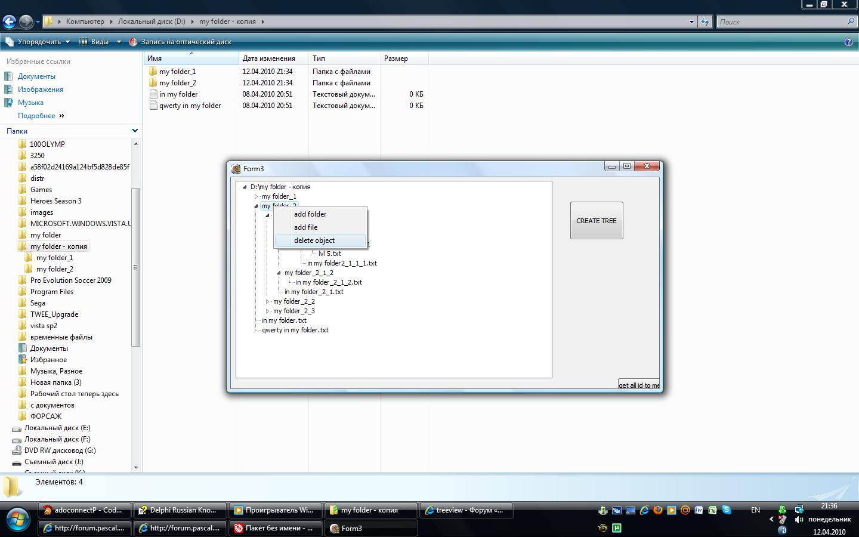Click the Search input field
The image size is (859, 537).
pos(780,22)
